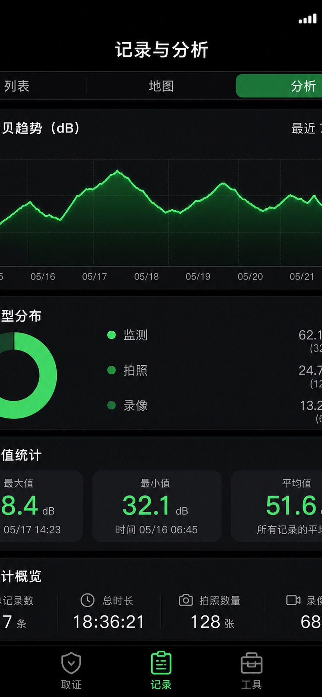Select the 05/19 date label on chart axis

(x=198, y=277)
